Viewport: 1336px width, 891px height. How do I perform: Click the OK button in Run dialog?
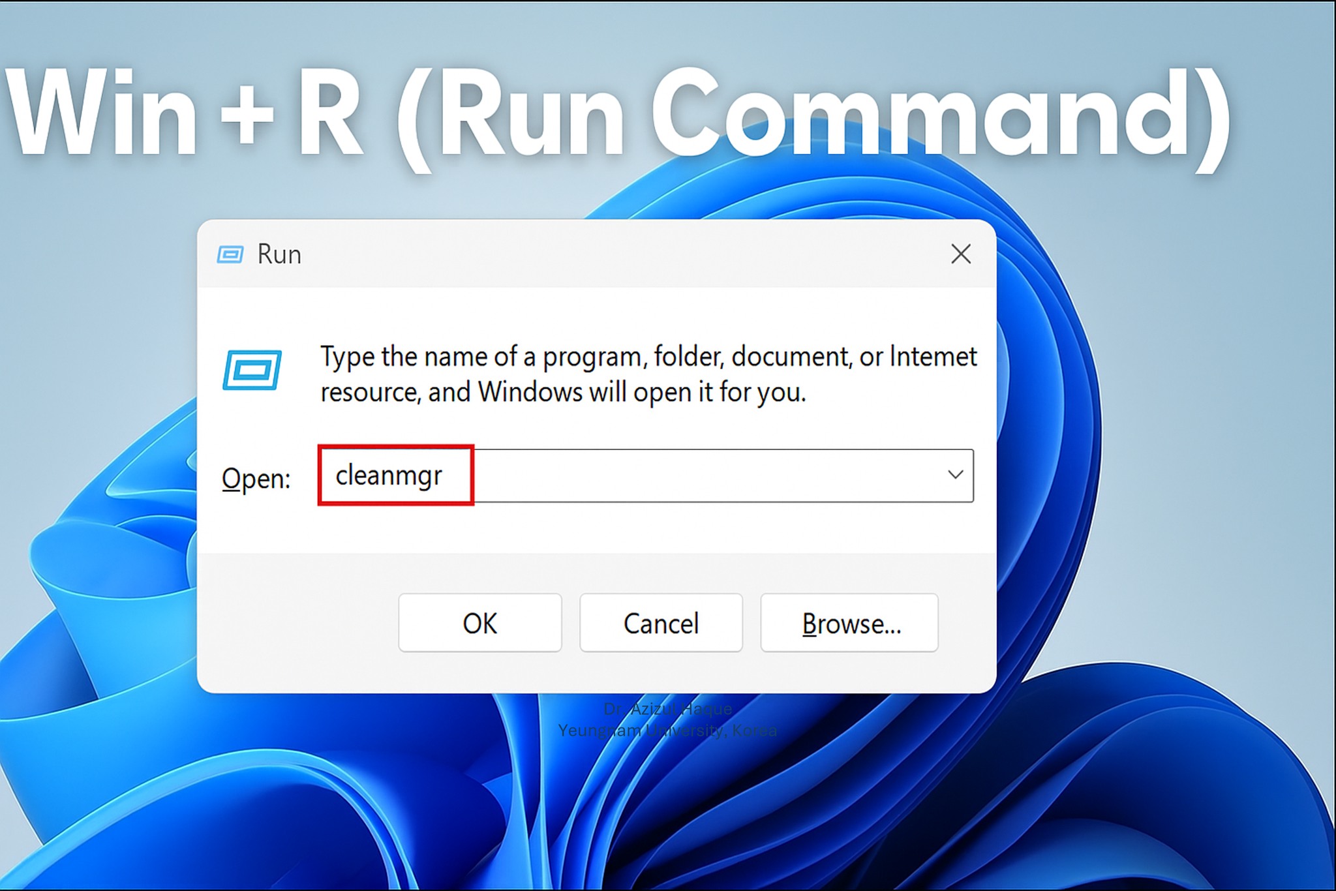(479, 623)
